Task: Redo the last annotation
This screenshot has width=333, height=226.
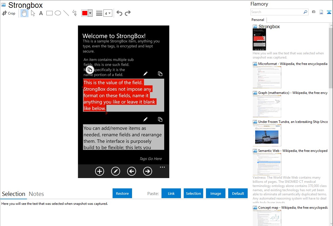Action: click(128, 13)
